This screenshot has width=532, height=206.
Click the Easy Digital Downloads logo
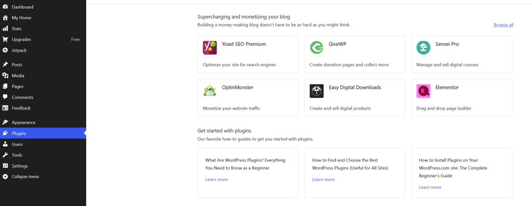[x=316, y=91]
